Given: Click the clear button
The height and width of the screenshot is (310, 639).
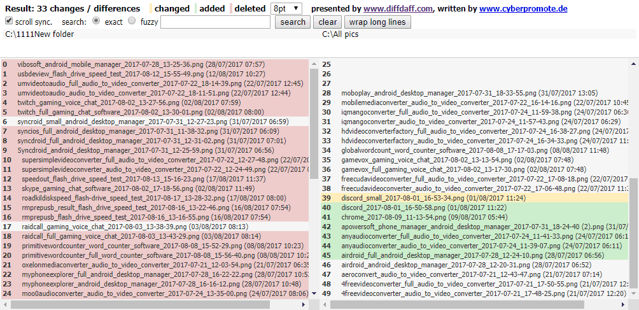Looking at the screenshot, I should (x=327, y=22).
